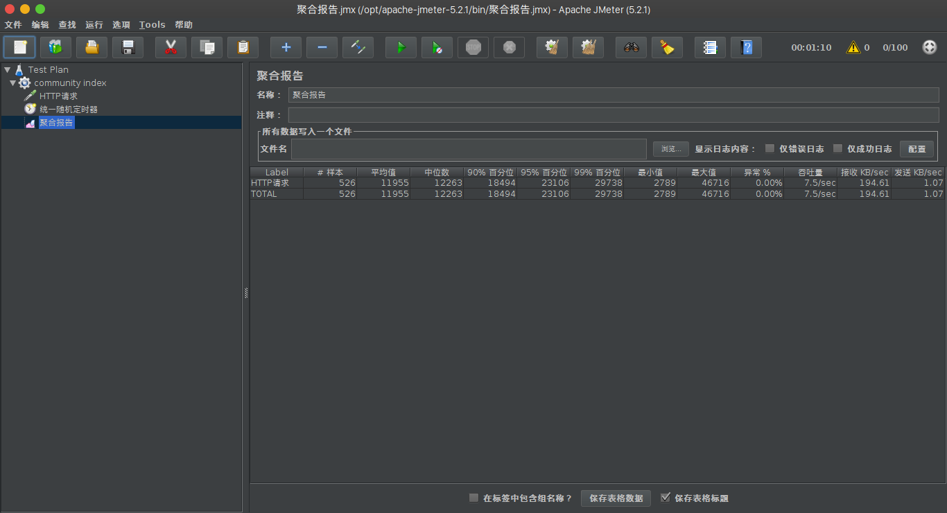The image size is (947, 513).
Task: Sort by # 样本 column header
Action: coord(330,172)
